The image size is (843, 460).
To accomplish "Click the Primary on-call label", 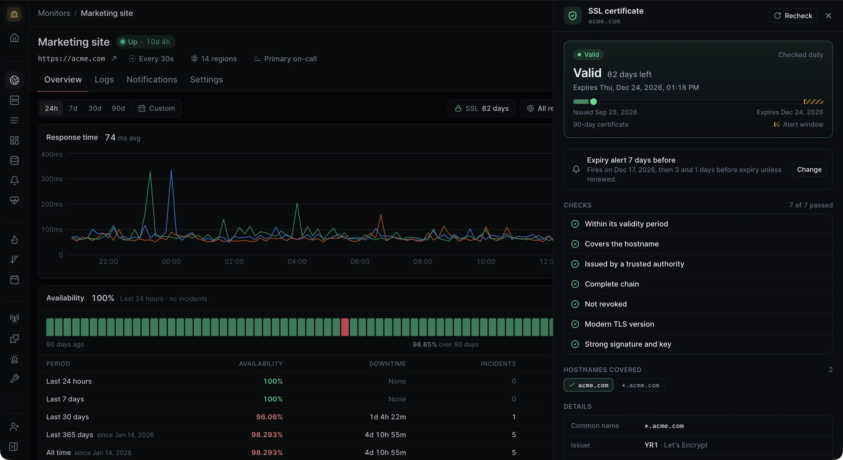I will [290, 58].
